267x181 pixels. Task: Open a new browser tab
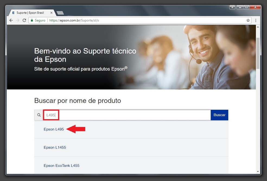(61, 12)
